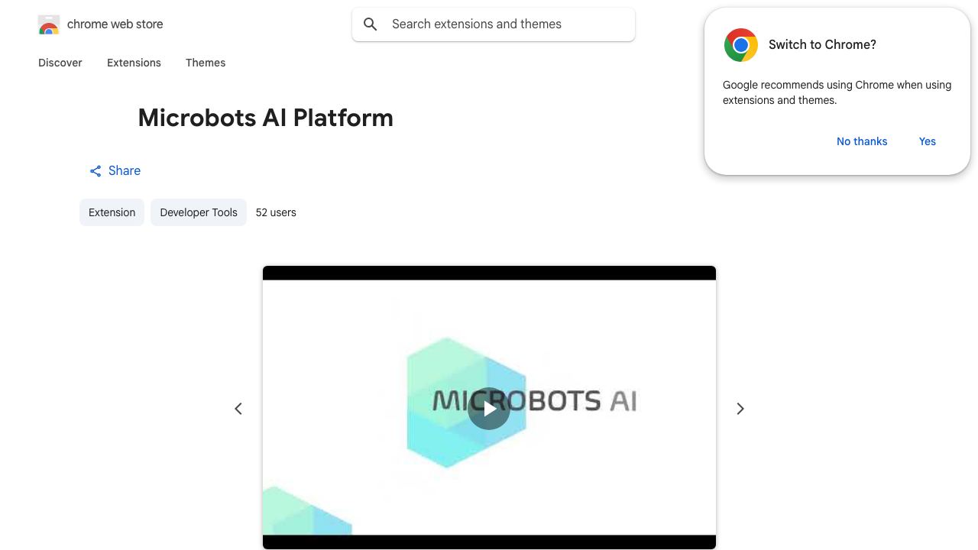The width and height of the screenshot is (978, 550).
Task: Confirm switching to Chrome with Yes
Action: click(x=928, y=141)
